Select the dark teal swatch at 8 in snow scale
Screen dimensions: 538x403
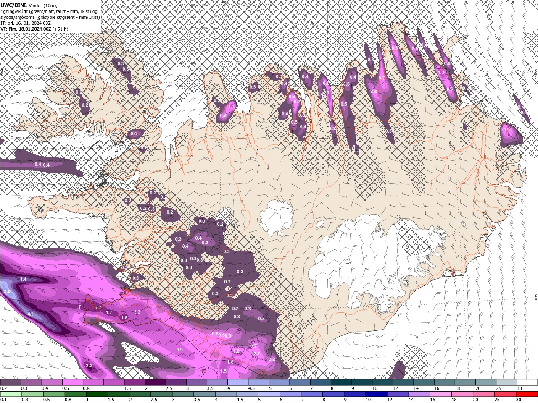pyautogui.click(x=341, y=382)
